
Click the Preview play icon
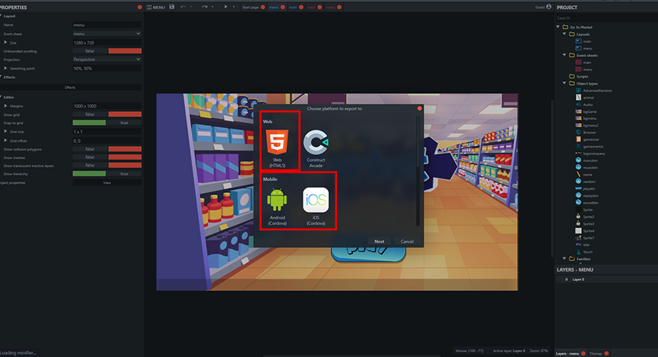[226, 7]
